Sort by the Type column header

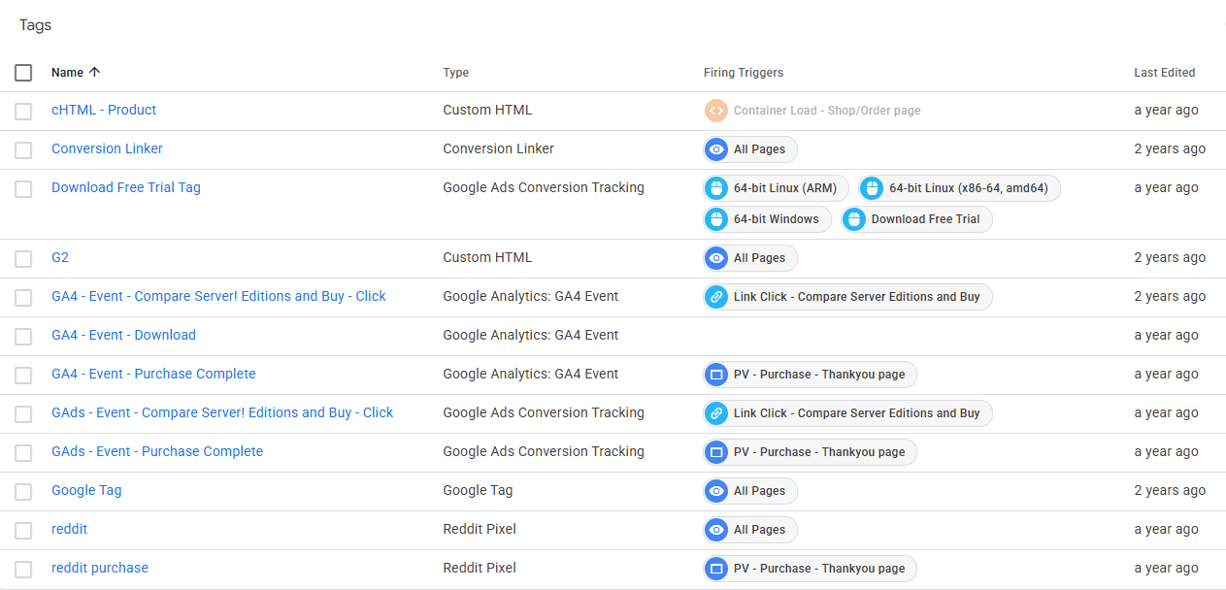pos(455,73)
